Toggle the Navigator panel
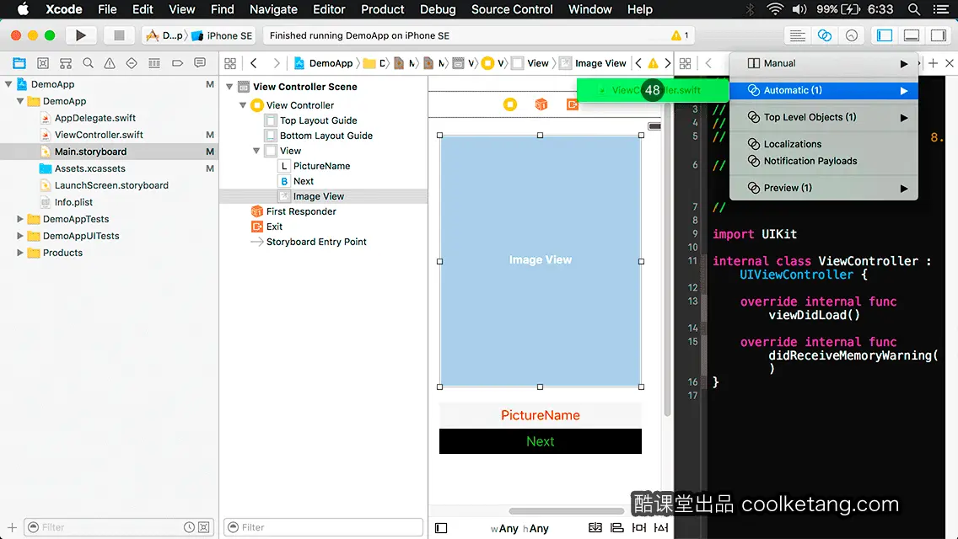This screenshot has height=539, width=958. pos(884,35)
